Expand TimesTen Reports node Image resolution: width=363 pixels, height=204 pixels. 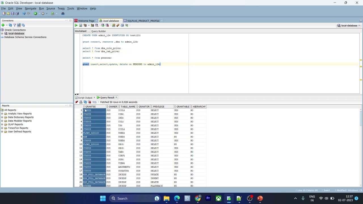click(x=2, y=128)
